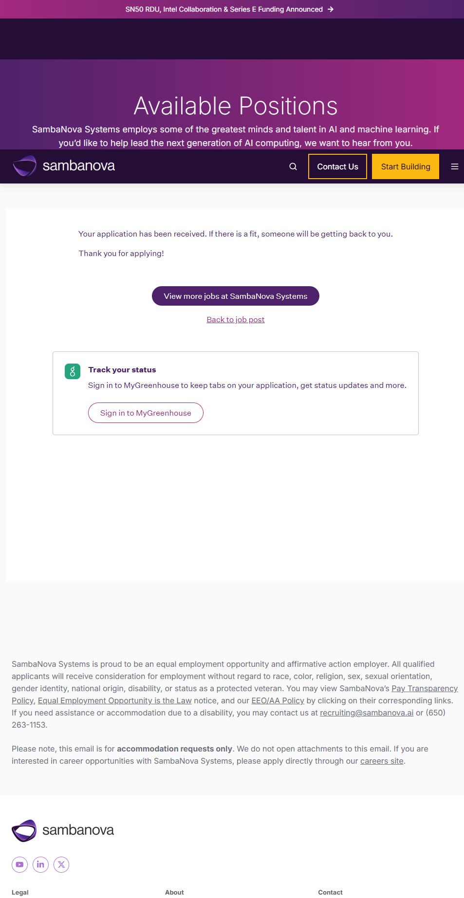Open the EEO/AA Policy link

coord(278,701)
